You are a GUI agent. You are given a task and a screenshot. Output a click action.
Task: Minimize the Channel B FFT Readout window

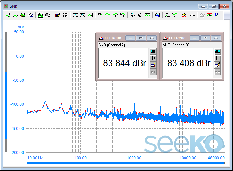pyautogui.click(x=195, y=38)
